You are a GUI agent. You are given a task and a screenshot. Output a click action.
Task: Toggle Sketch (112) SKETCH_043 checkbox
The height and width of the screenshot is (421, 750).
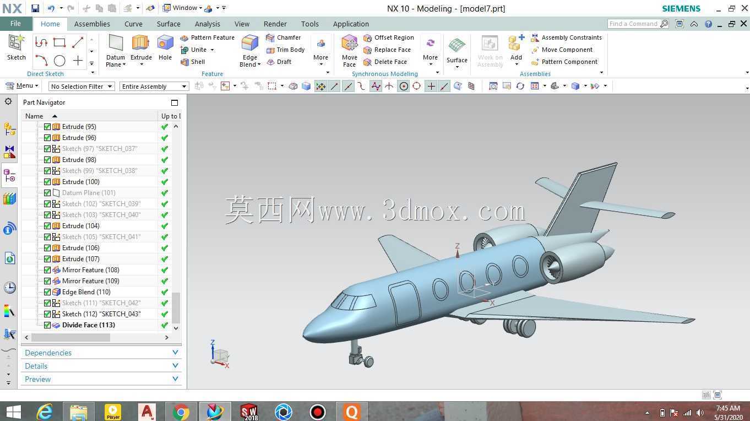pos(47,314)
